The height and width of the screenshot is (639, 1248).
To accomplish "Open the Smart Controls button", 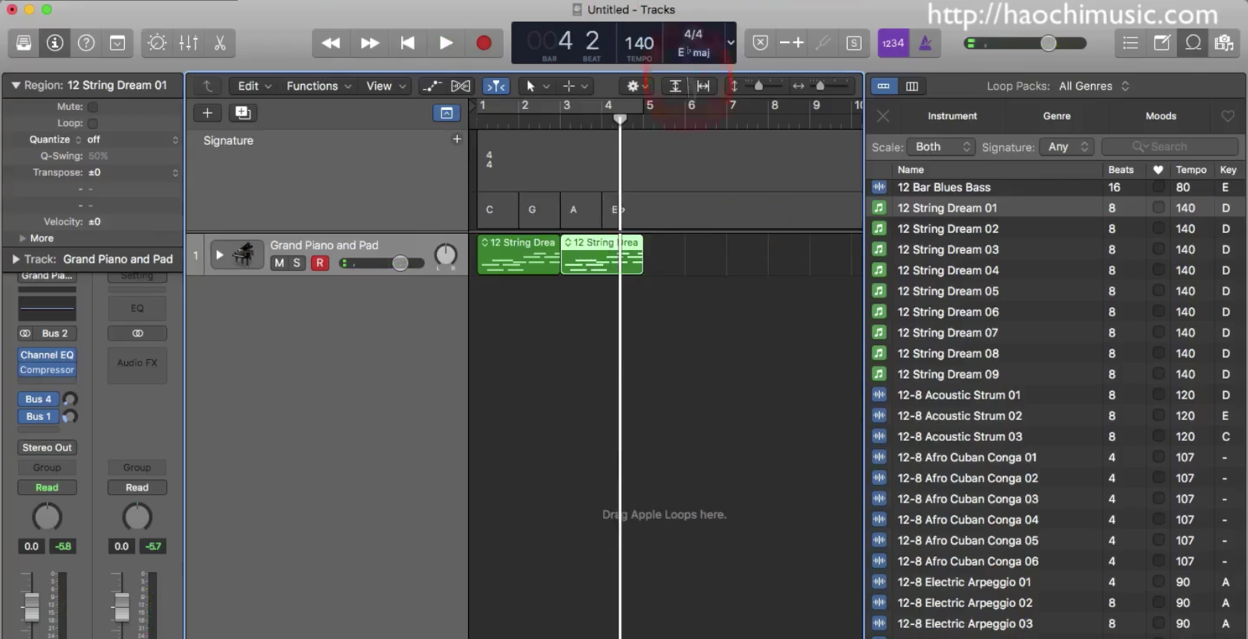I will pyautogui.click(x=157, y=43).
